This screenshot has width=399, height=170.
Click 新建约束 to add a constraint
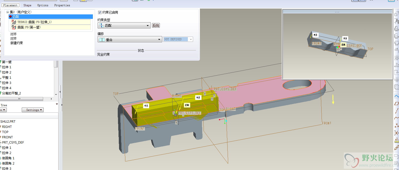click(x=16, y=43)
